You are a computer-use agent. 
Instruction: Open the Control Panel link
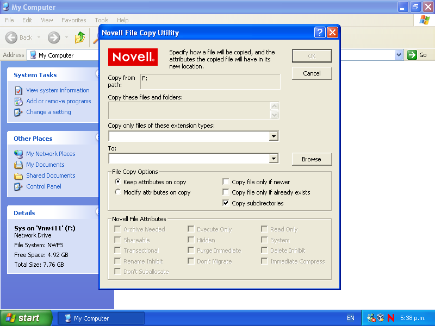[x=44, y=186]
